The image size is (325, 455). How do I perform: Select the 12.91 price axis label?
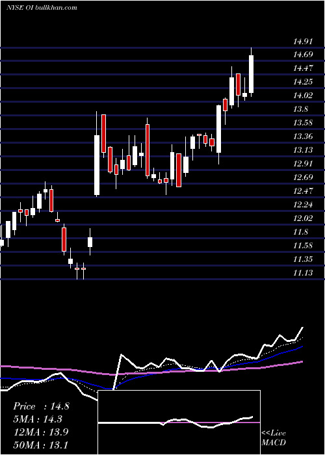(303, 163)
